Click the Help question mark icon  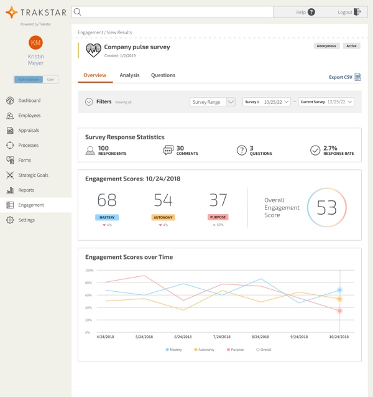pos(311,12)
